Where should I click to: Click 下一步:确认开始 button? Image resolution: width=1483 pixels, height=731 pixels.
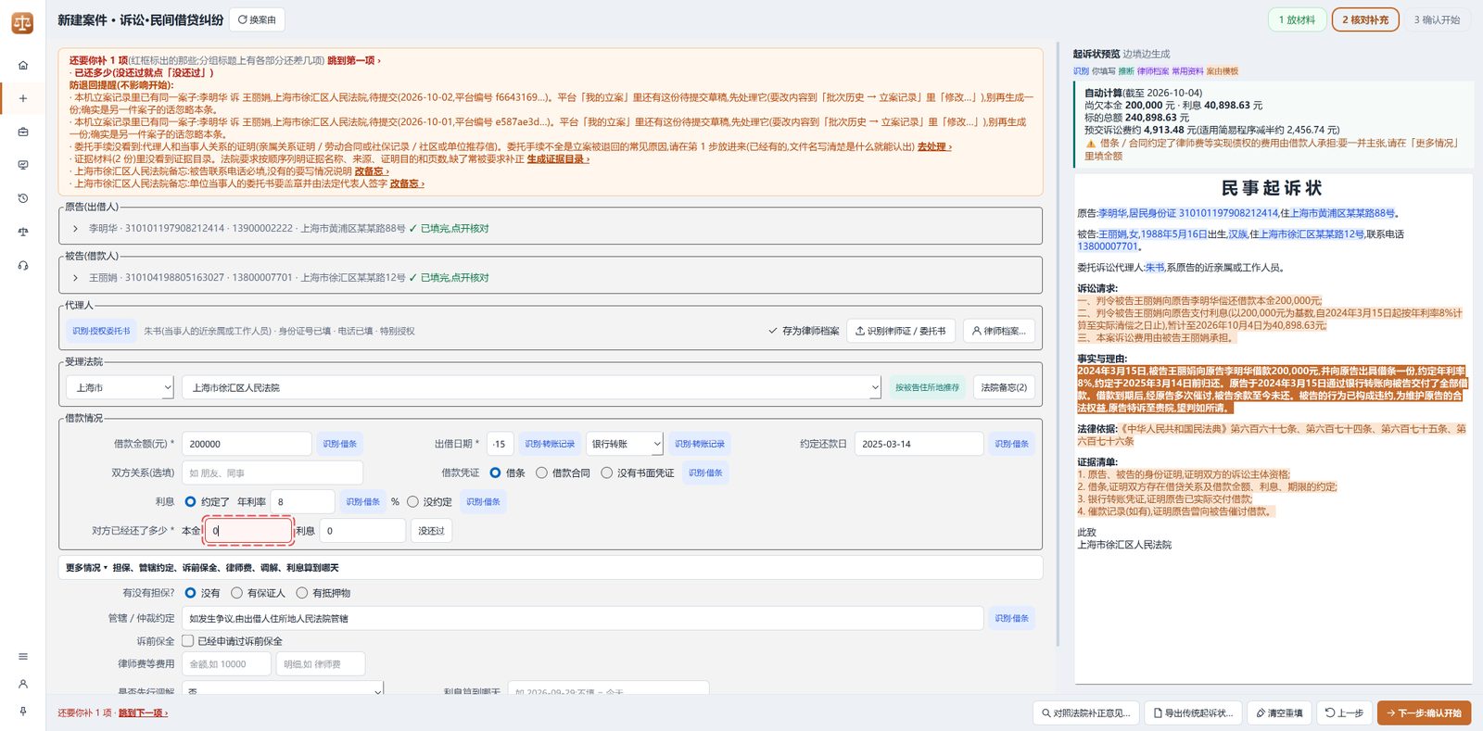pos(1424,712)
